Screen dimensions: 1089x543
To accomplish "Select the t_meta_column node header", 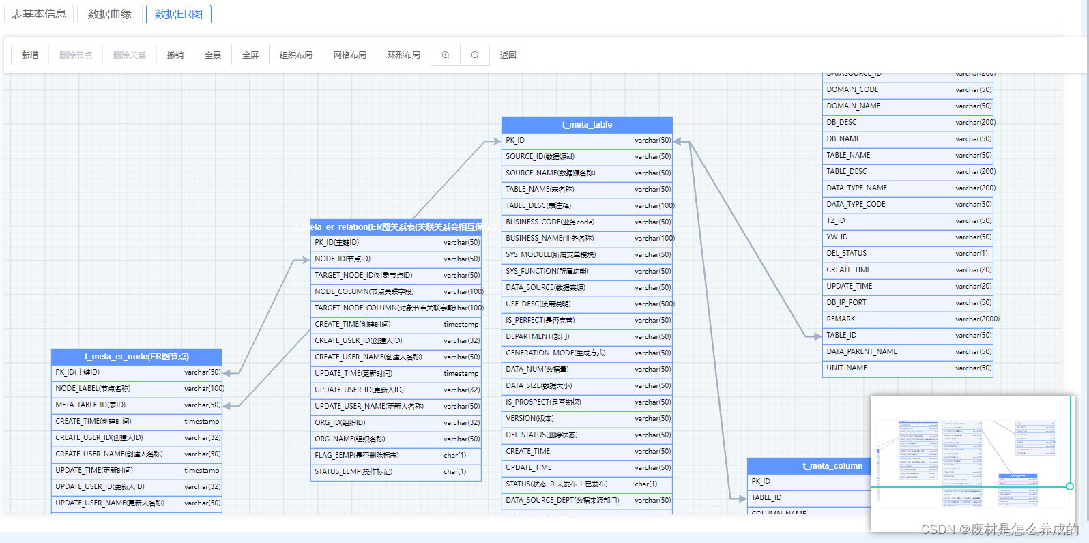I will tap(809, 465).
